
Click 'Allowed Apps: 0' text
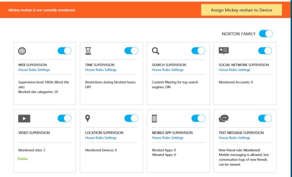point(164,155)
